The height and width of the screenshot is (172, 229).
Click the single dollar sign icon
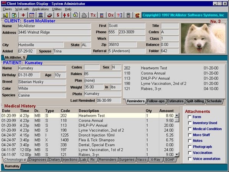pos(58,15)
